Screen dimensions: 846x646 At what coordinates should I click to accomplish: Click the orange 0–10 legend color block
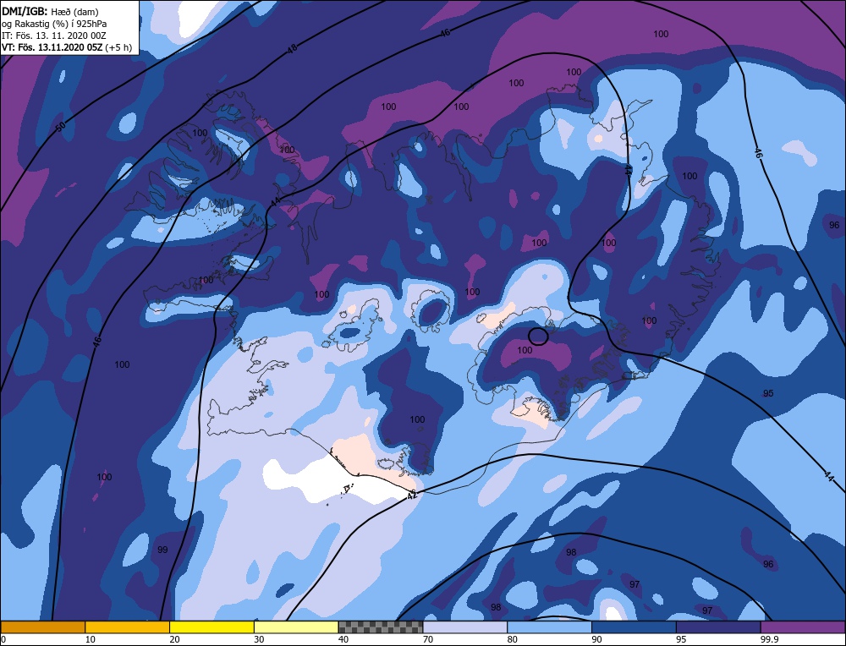[x=42, y=627]
